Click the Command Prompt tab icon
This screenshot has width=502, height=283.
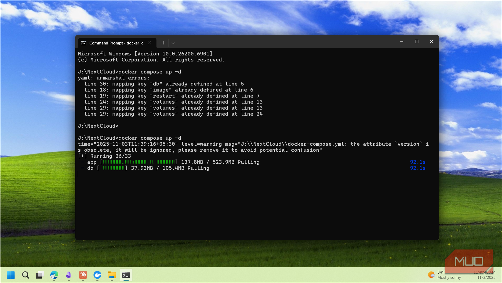(x=84, y=43)
